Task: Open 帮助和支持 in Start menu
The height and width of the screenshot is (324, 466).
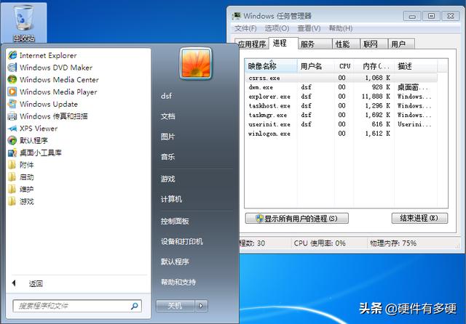Action: (178, 282)
